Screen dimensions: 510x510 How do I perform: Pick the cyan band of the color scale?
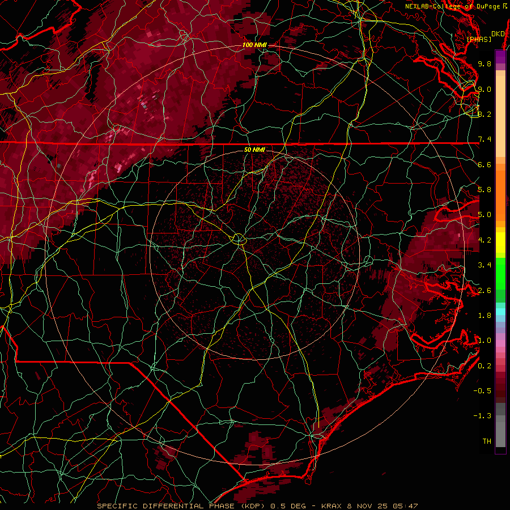click(x=500, y=312)
